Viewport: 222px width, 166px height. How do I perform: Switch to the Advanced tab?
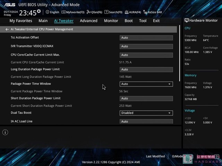click(x=88, y=21)
